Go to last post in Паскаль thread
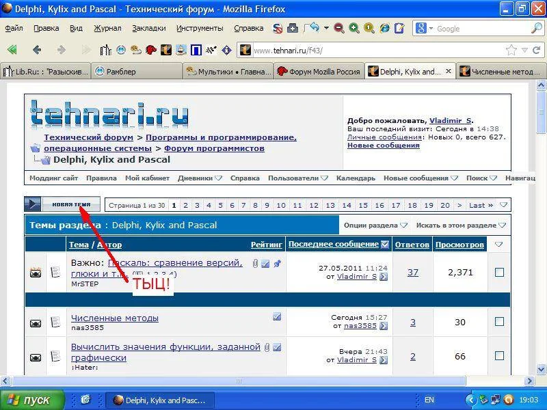Viewport: 547px width, 410px height. [384, 277]
